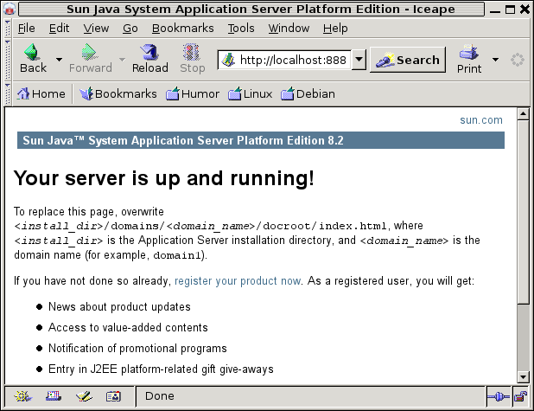The height and width of the screenshot is (411, 534).
Task: Open the Edit menu
Action: coord(59,28)
